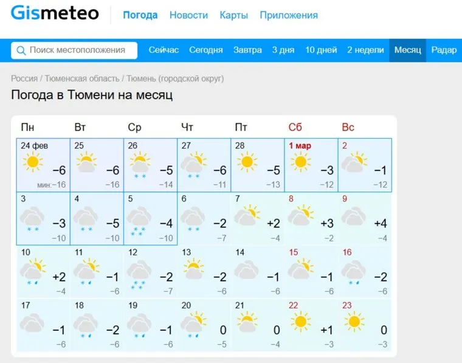This screenshot has height=363, width=462.
Task: Click the sunny icon for 1 March
Action: click(300, 162)
